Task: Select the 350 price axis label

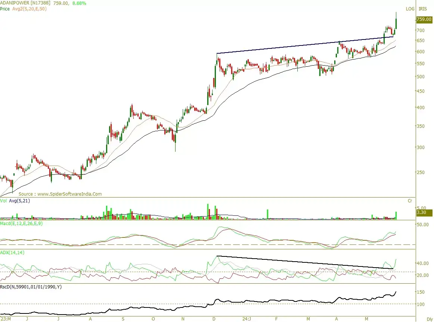Action: pyautogui.click(x=421, y=126)
